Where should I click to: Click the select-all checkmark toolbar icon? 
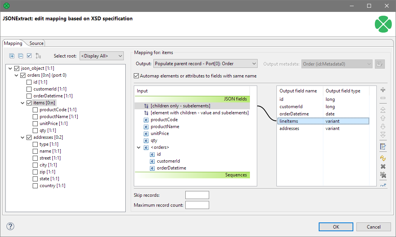click(x=29, y=56)
